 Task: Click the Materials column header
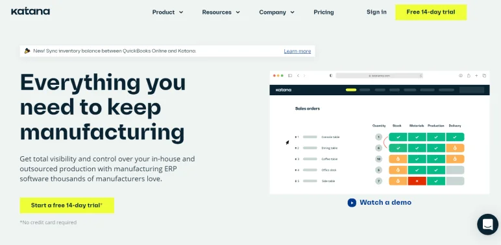[x=417, y=126]
